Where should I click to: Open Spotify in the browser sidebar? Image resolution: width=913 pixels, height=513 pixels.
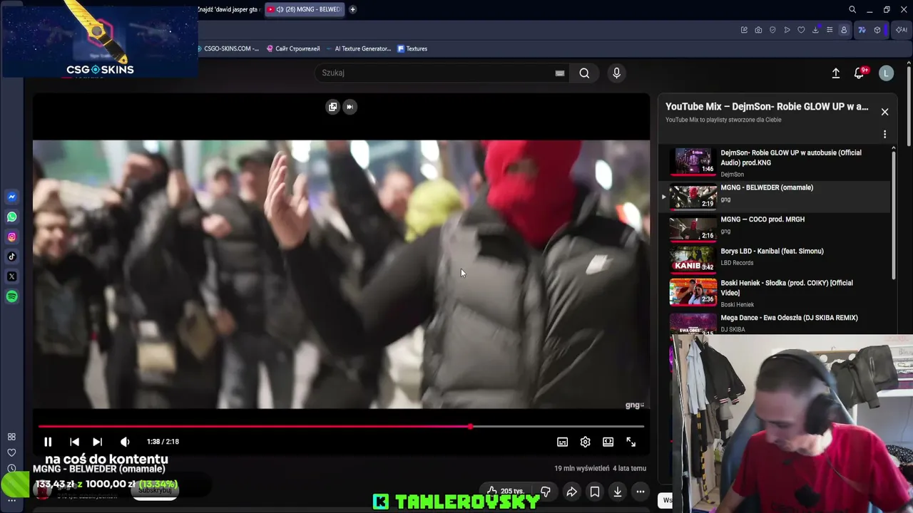(11, 296)
